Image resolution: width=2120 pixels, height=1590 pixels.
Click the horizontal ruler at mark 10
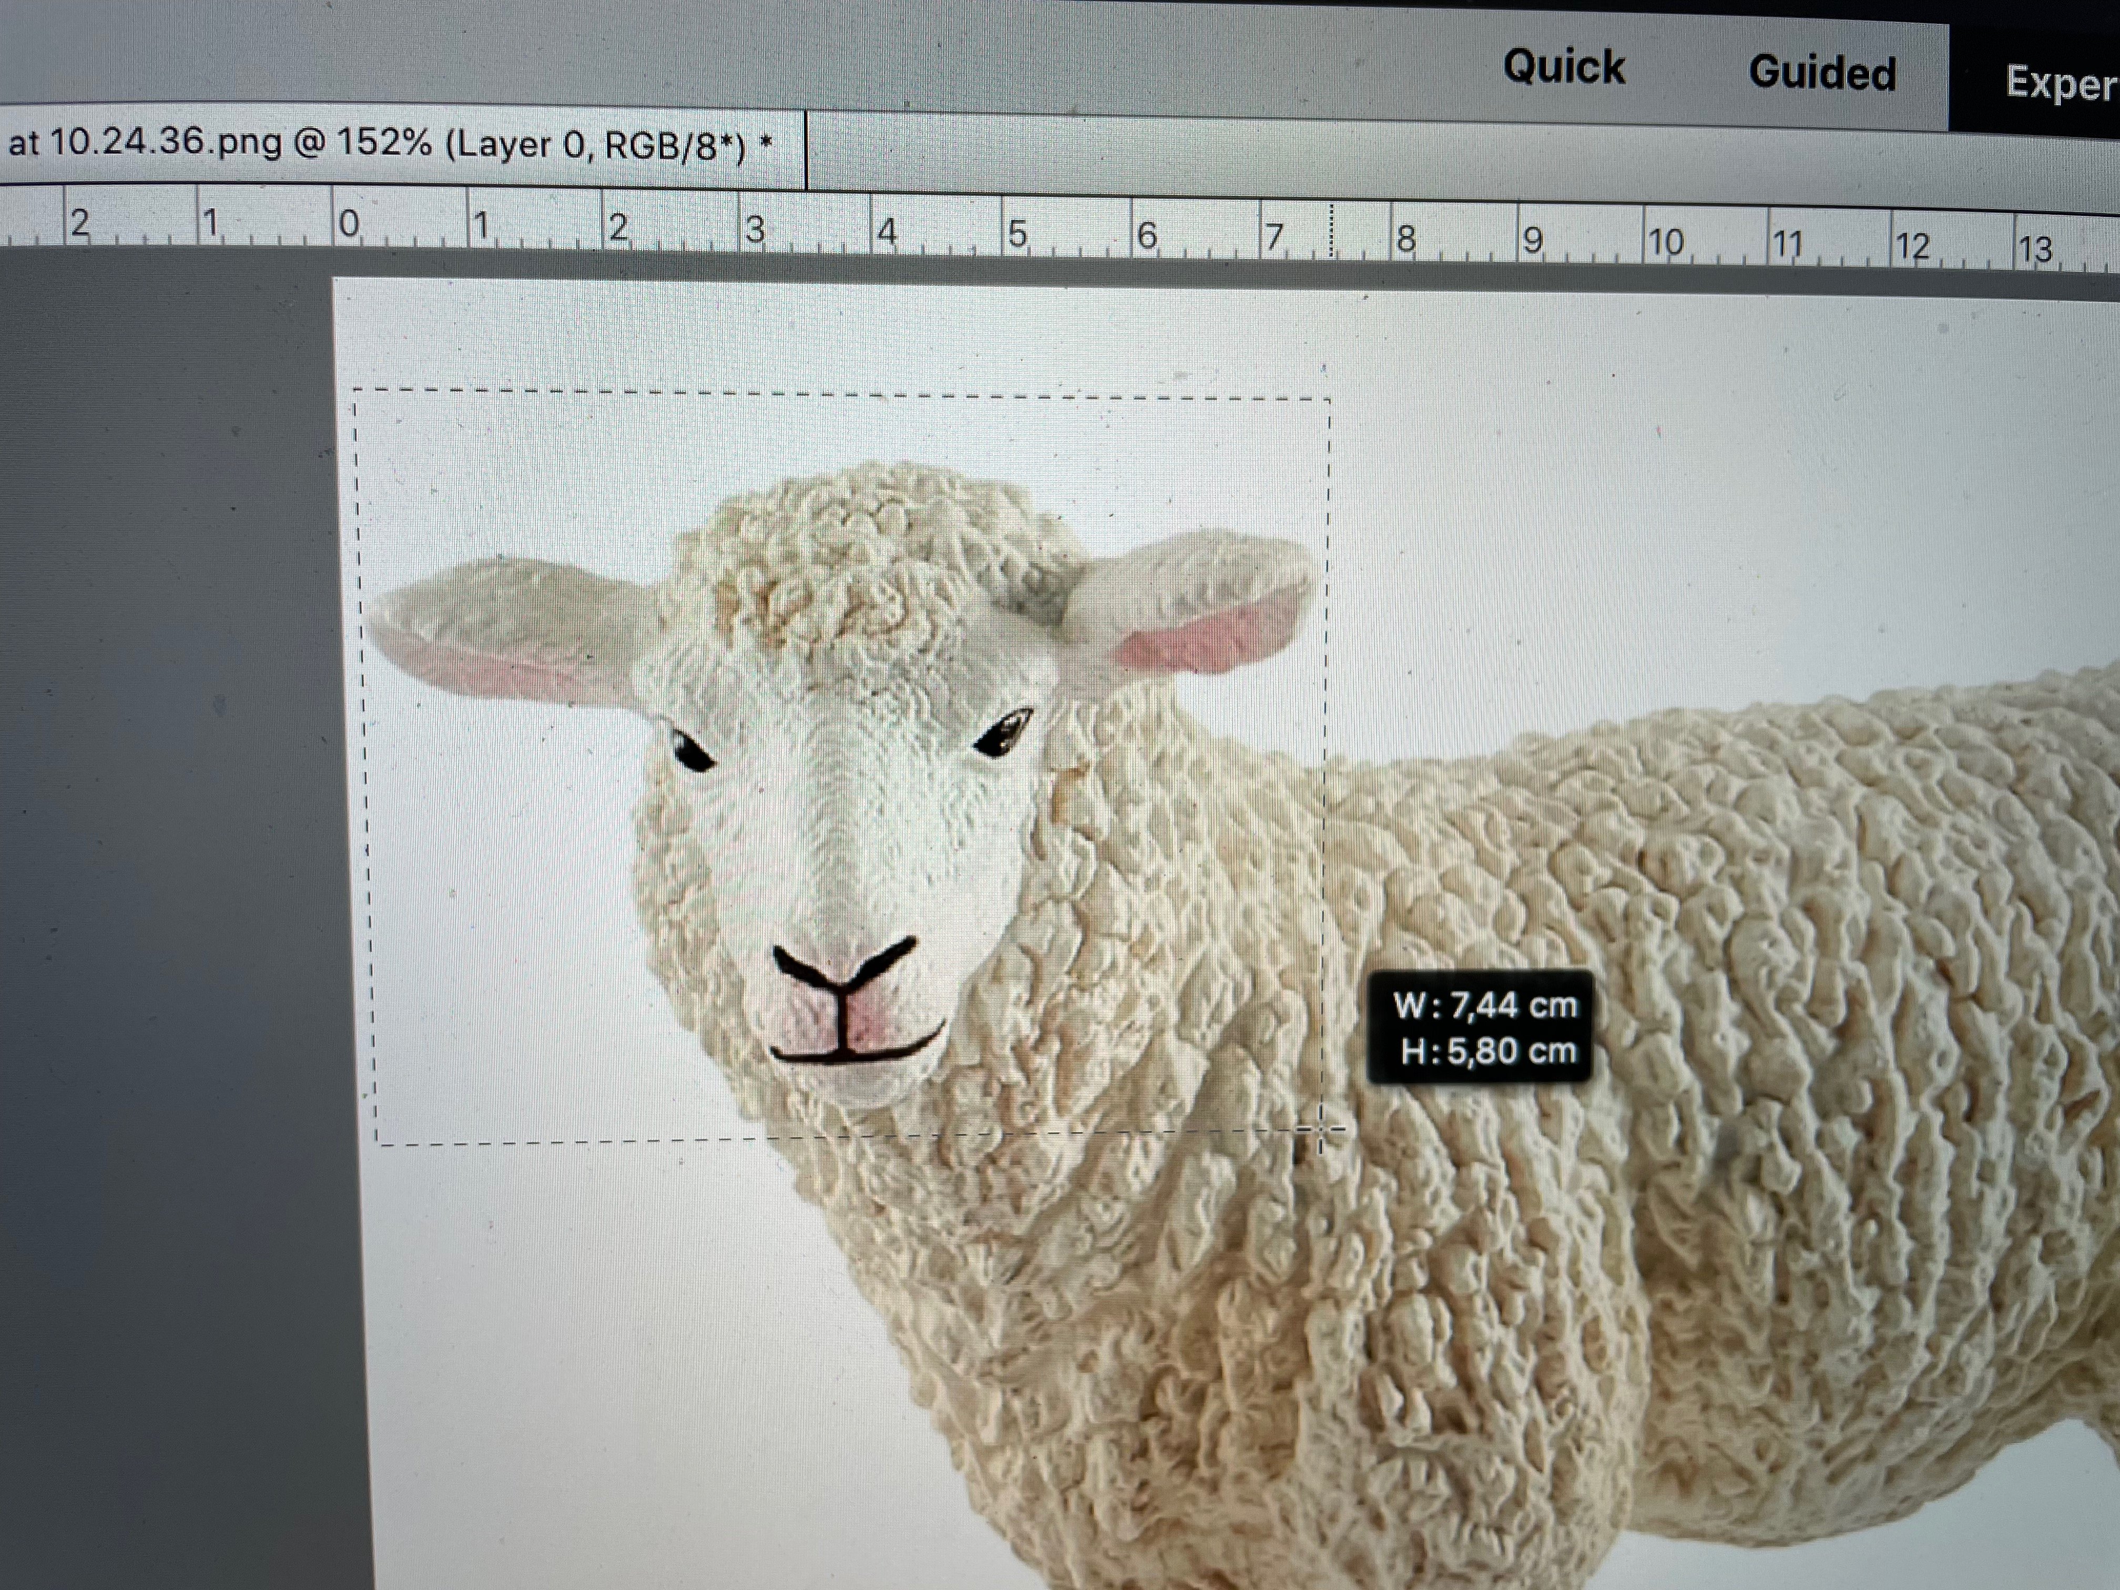[x=1667, y=241]
